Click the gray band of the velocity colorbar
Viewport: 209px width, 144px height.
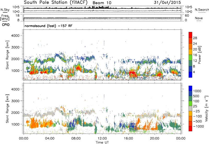click(x=190, y=108)
